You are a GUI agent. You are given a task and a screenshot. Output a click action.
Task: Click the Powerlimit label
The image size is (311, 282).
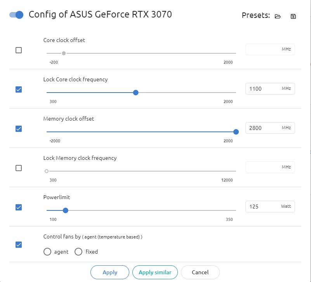pyautogui.click(x=57, y=197)
